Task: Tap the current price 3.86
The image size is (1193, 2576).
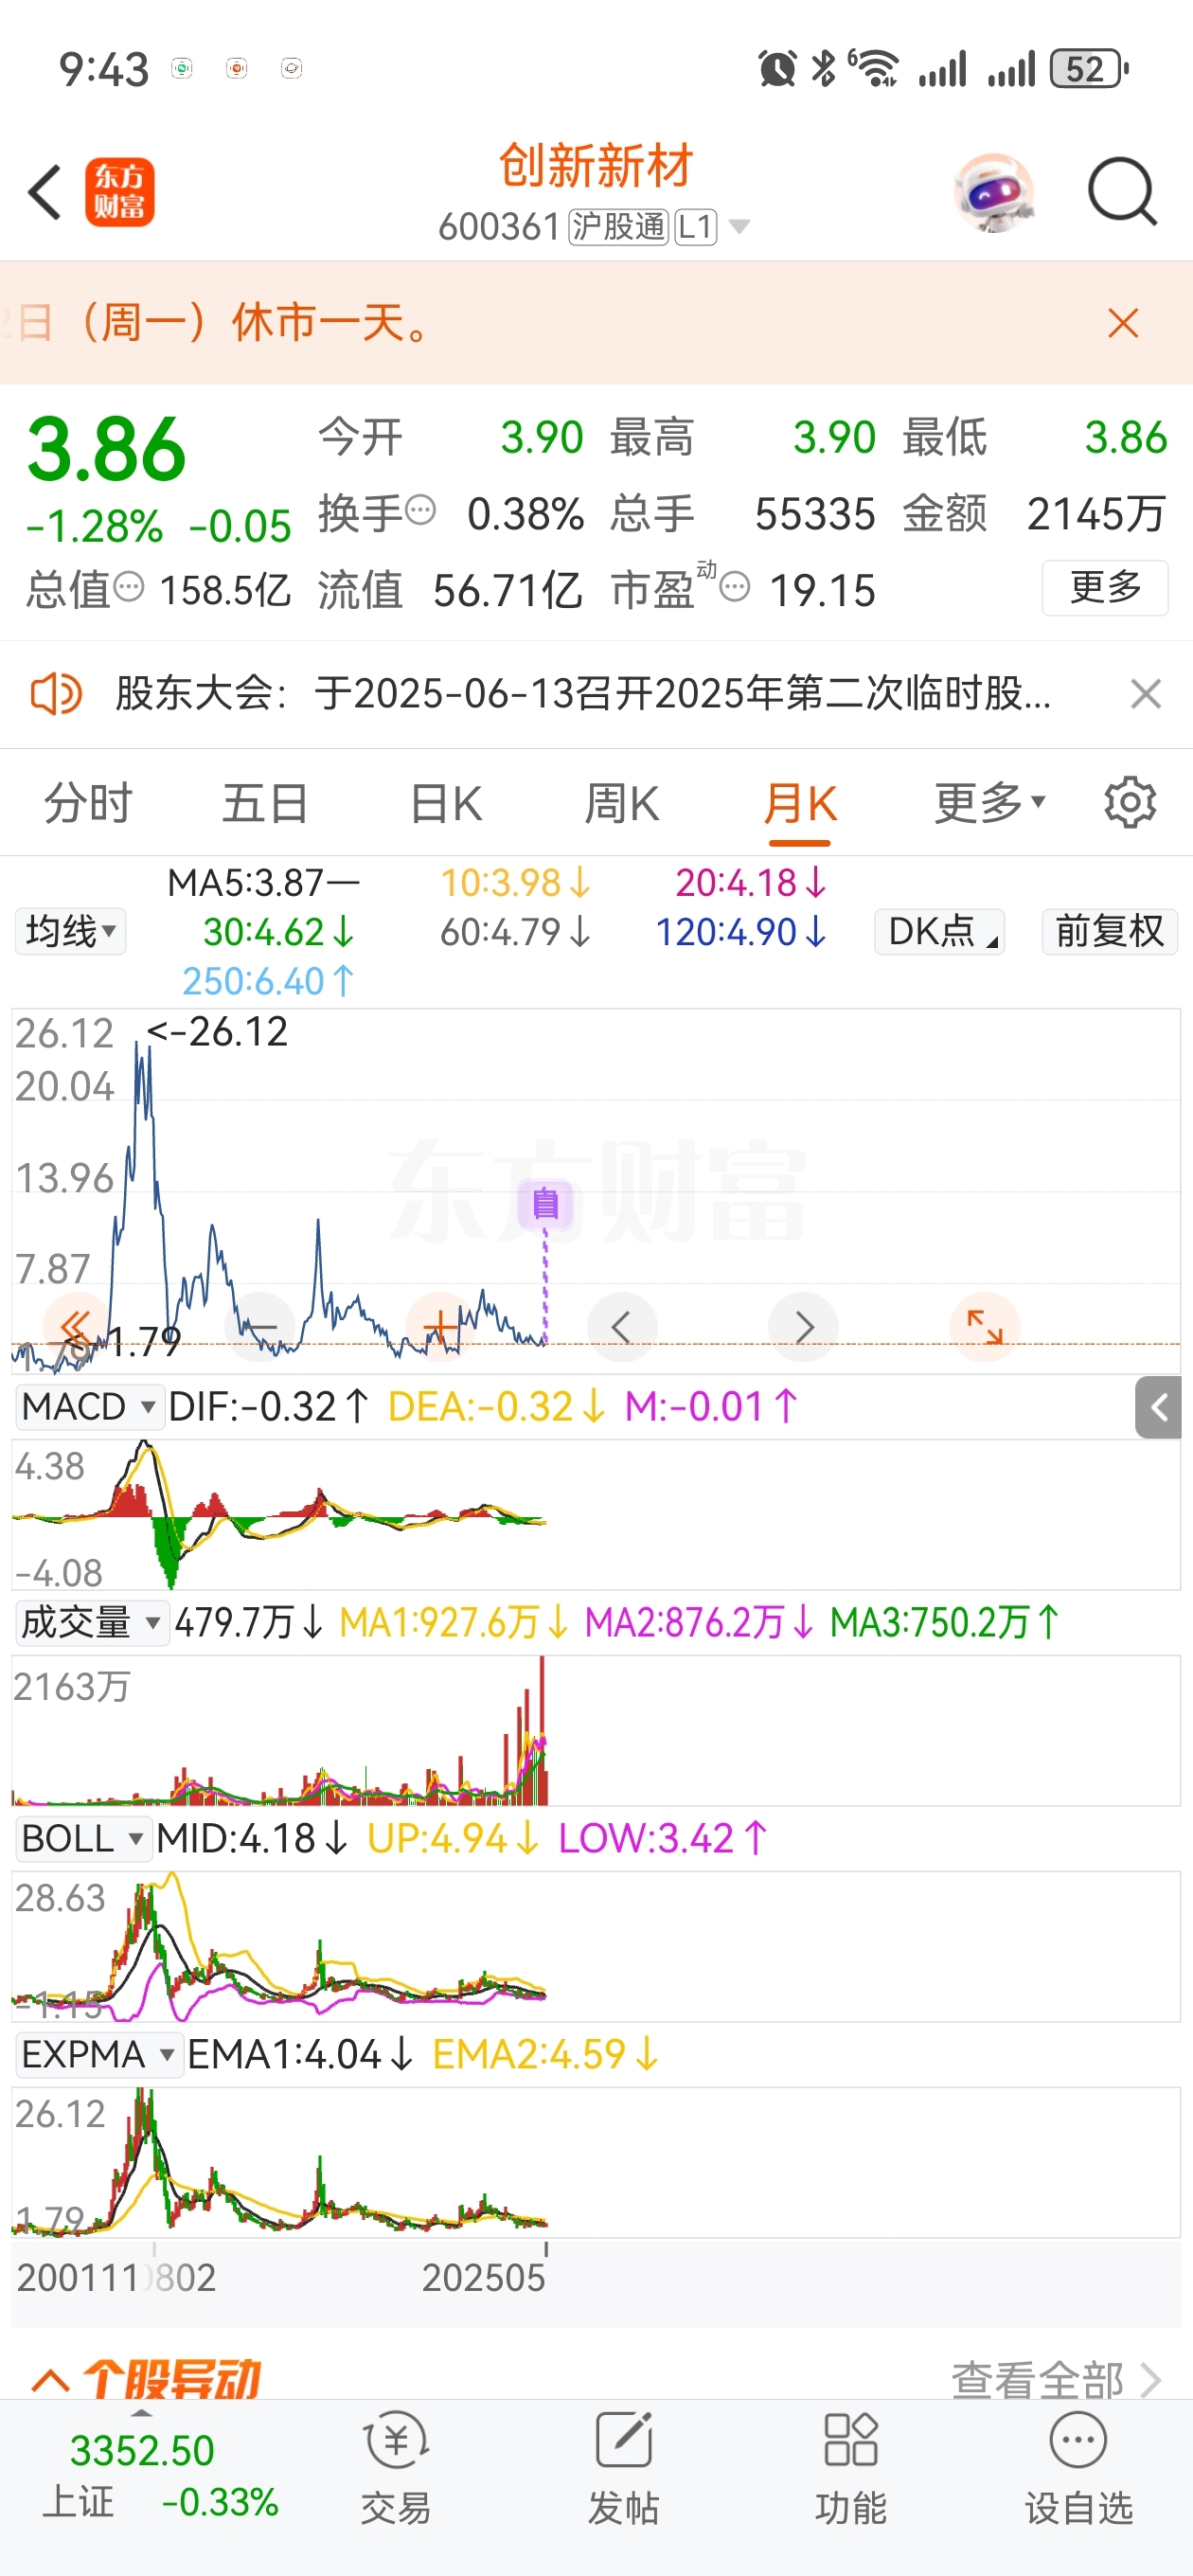Action: pos(106,449)
